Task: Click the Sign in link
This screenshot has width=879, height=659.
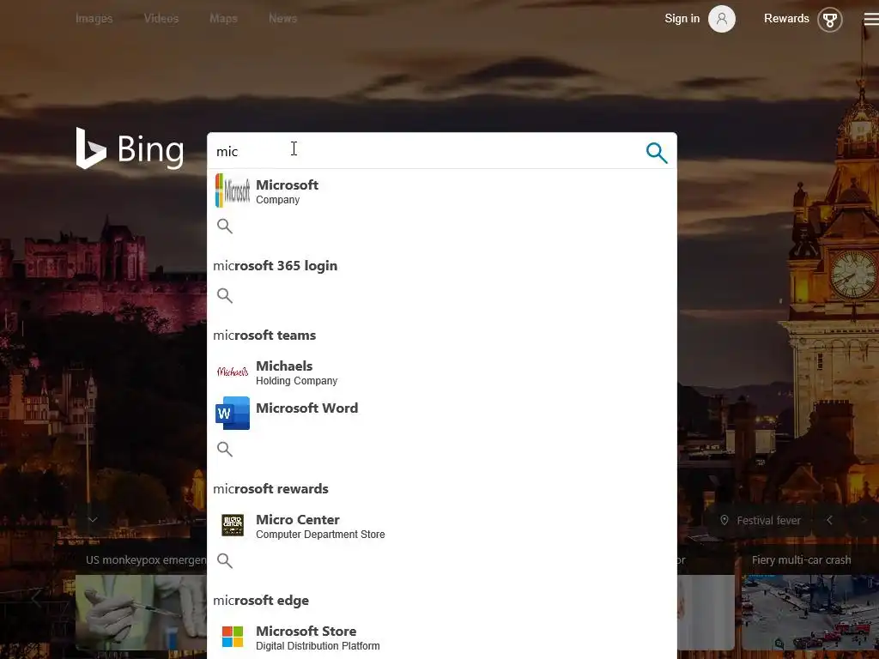Action: pos(682,19)
